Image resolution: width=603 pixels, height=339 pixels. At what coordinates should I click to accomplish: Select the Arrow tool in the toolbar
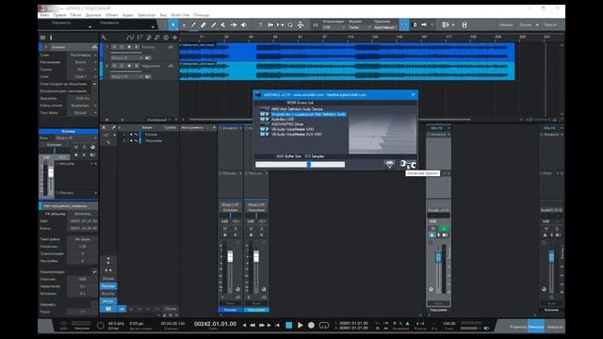pyautogui.click(x=173, y=25)
